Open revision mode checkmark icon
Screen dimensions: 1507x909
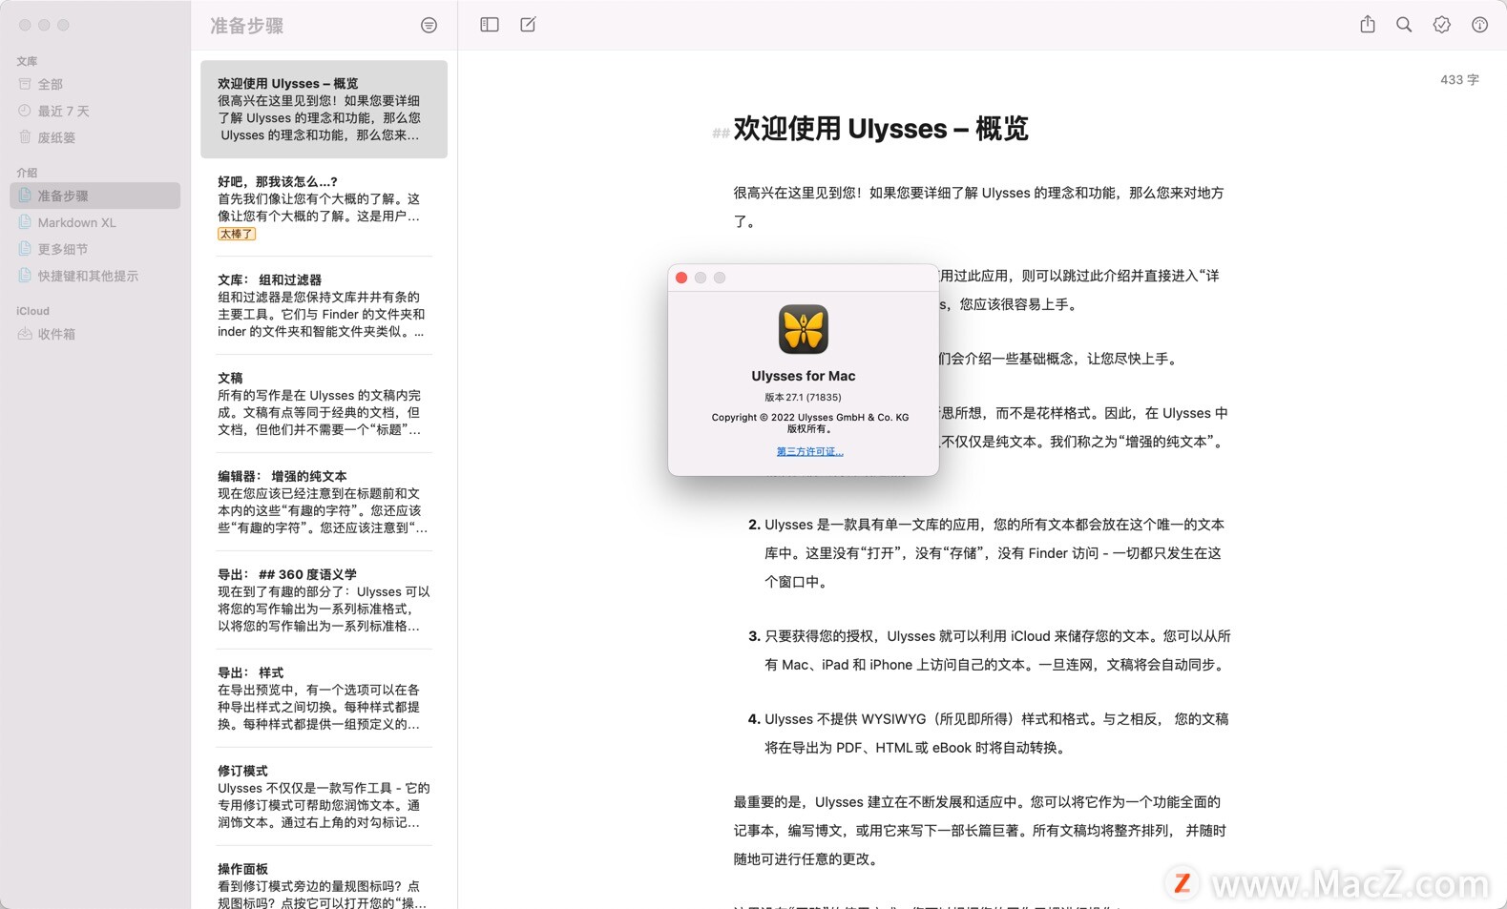pos(1442,25)
